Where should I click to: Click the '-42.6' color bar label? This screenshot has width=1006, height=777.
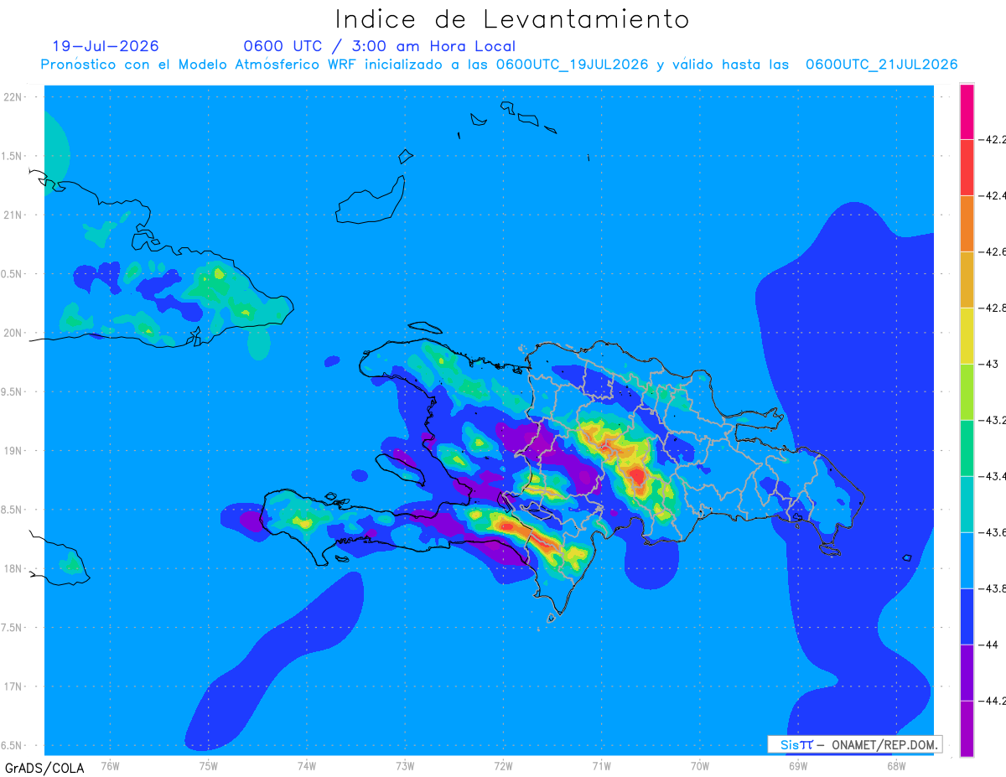click(993, 251)
